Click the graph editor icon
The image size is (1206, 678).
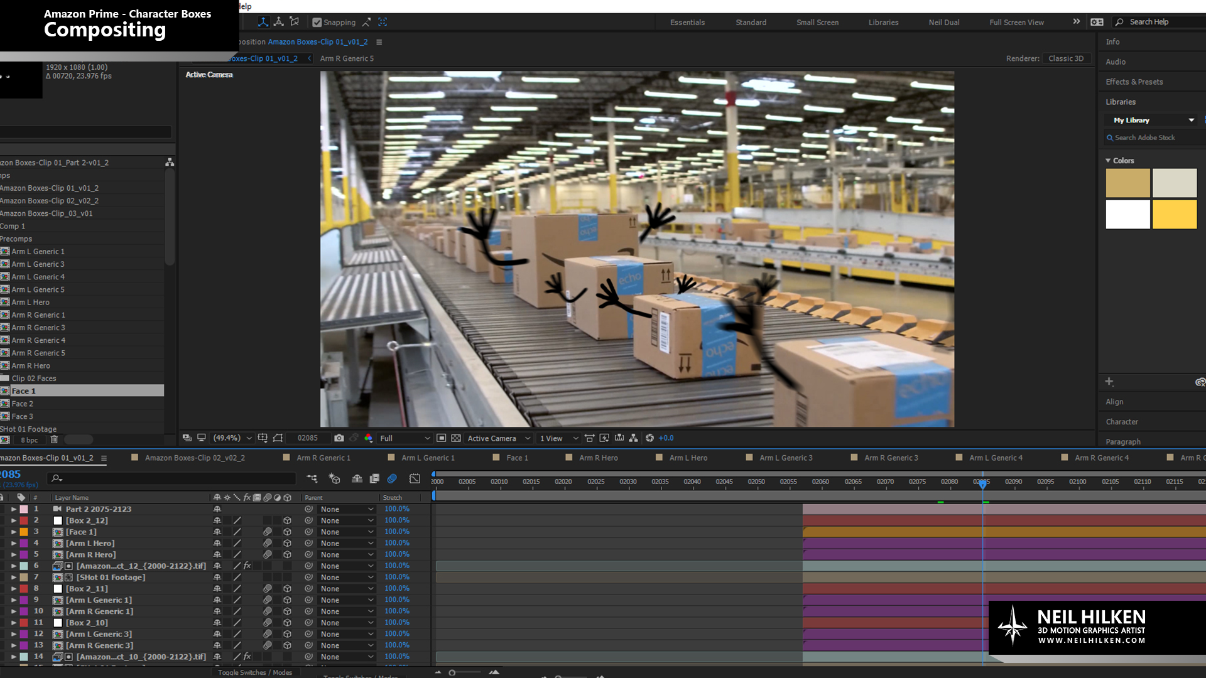tap(415, 478)
